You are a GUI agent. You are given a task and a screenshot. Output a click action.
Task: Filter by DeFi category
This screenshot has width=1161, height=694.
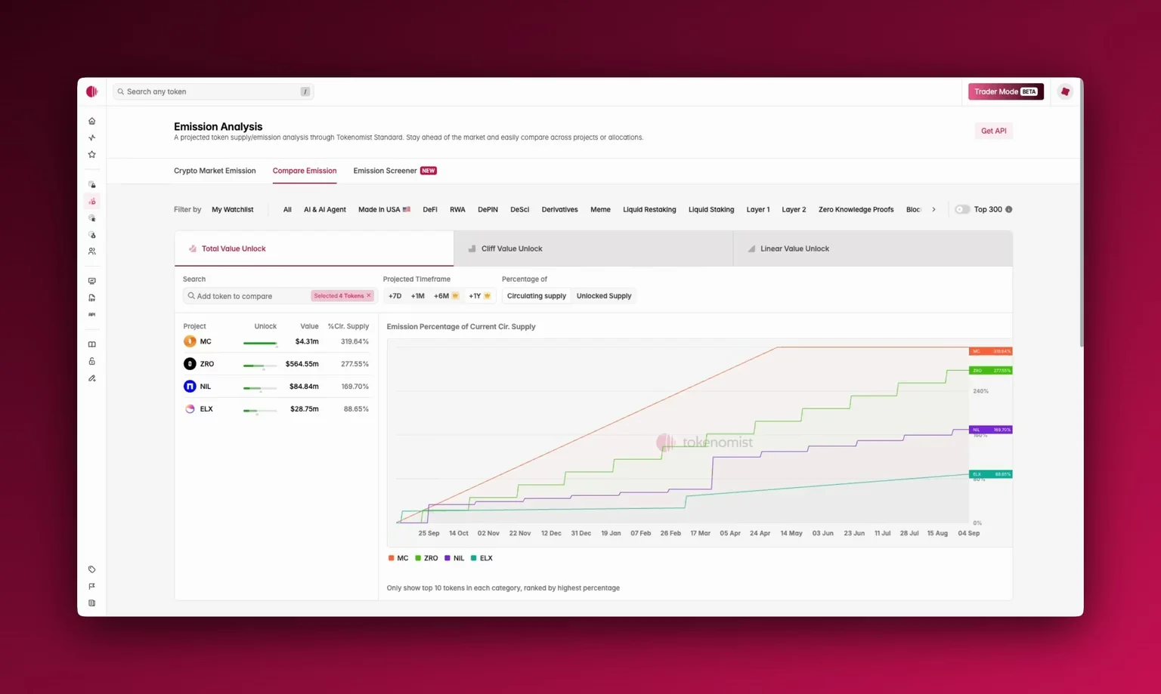[430, 209]
